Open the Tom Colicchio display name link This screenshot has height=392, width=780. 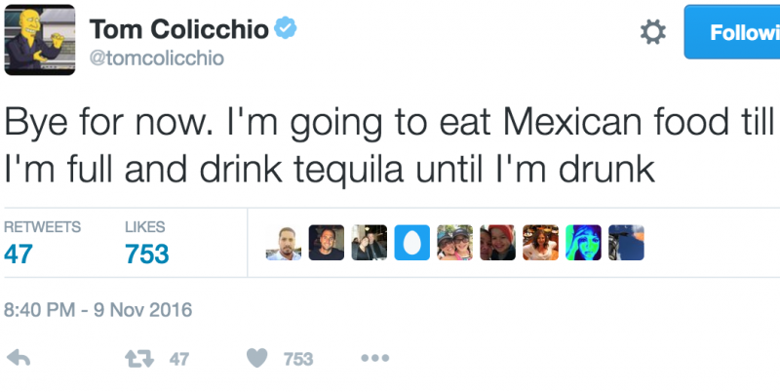[178, 29]
